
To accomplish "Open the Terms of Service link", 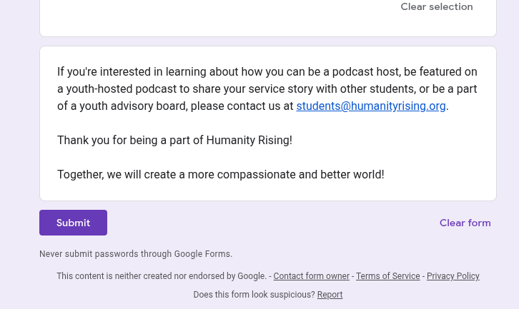I will [x=387, y=276].
